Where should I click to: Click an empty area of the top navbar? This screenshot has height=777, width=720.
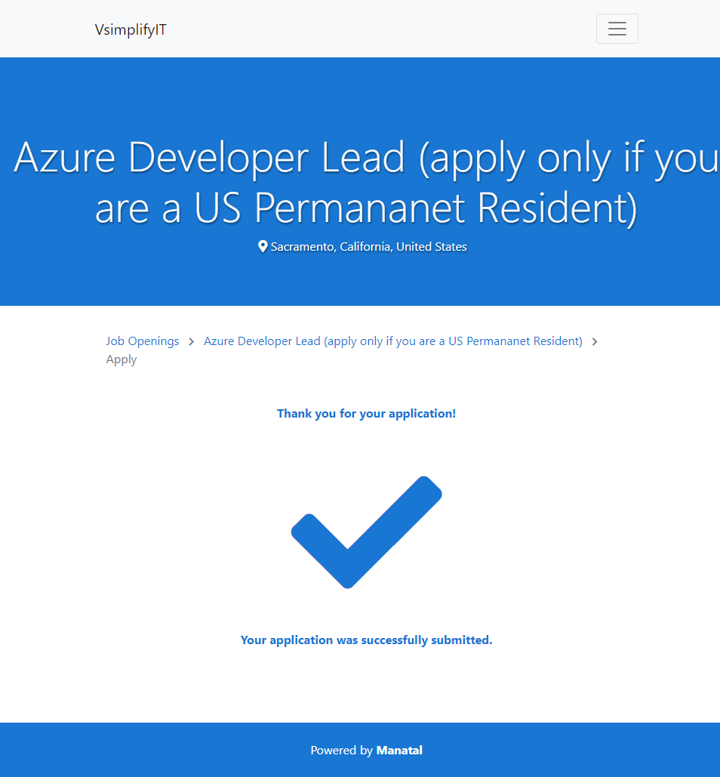click(x=377, y=29)
